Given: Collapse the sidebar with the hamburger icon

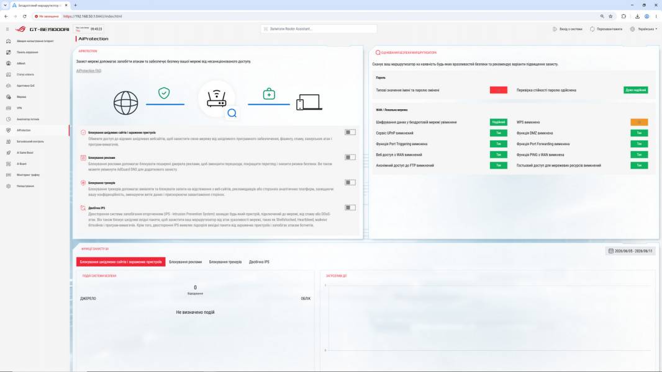Looking at the screenshot, I should (7, 29).
